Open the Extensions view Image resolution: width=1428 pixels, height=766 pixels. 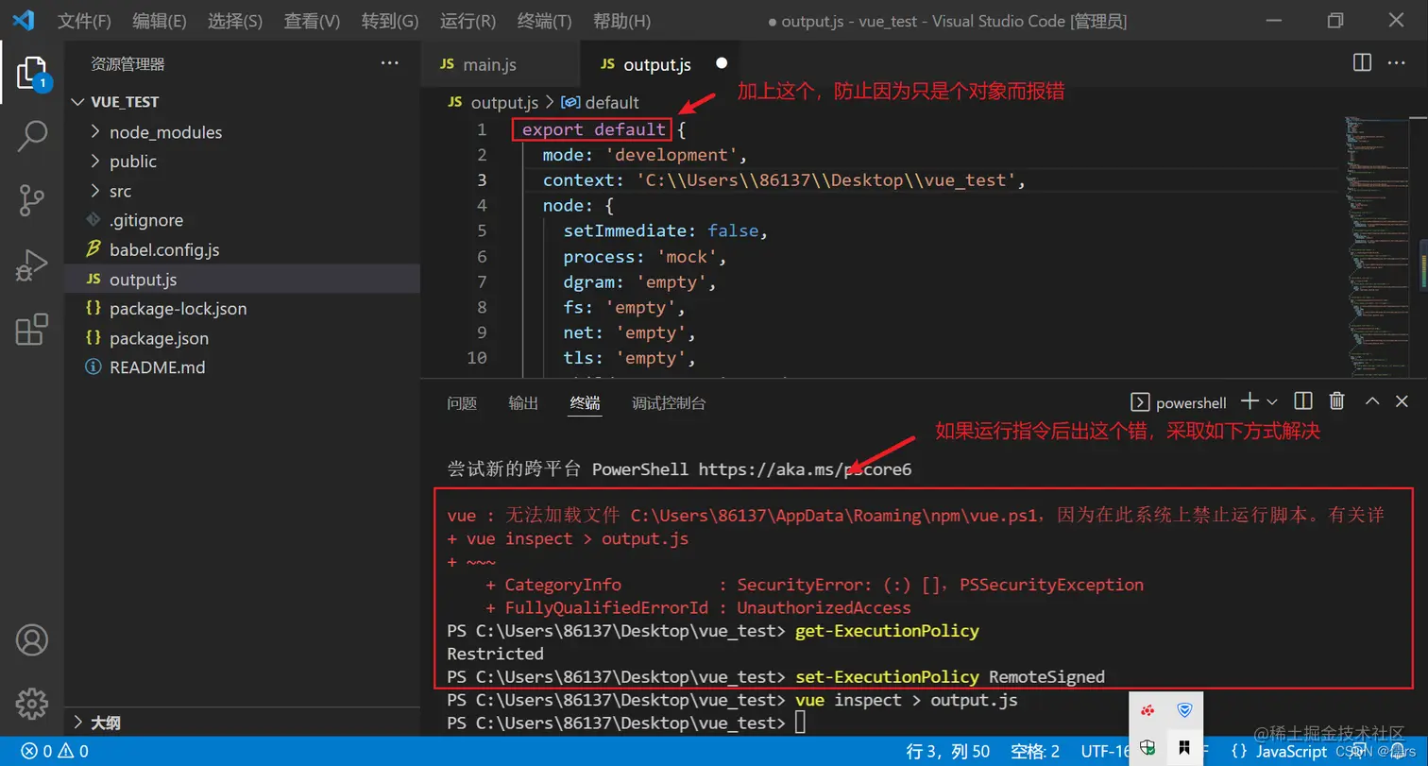click(x=32, y=329)
